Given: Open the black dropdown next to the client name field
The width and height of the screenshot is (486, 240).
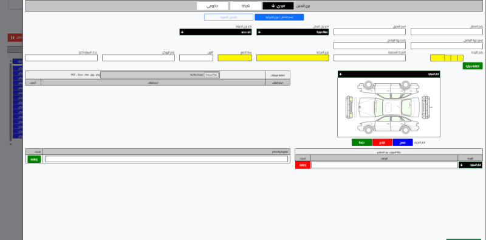Looking at the screenshot, I should [293, 32].
